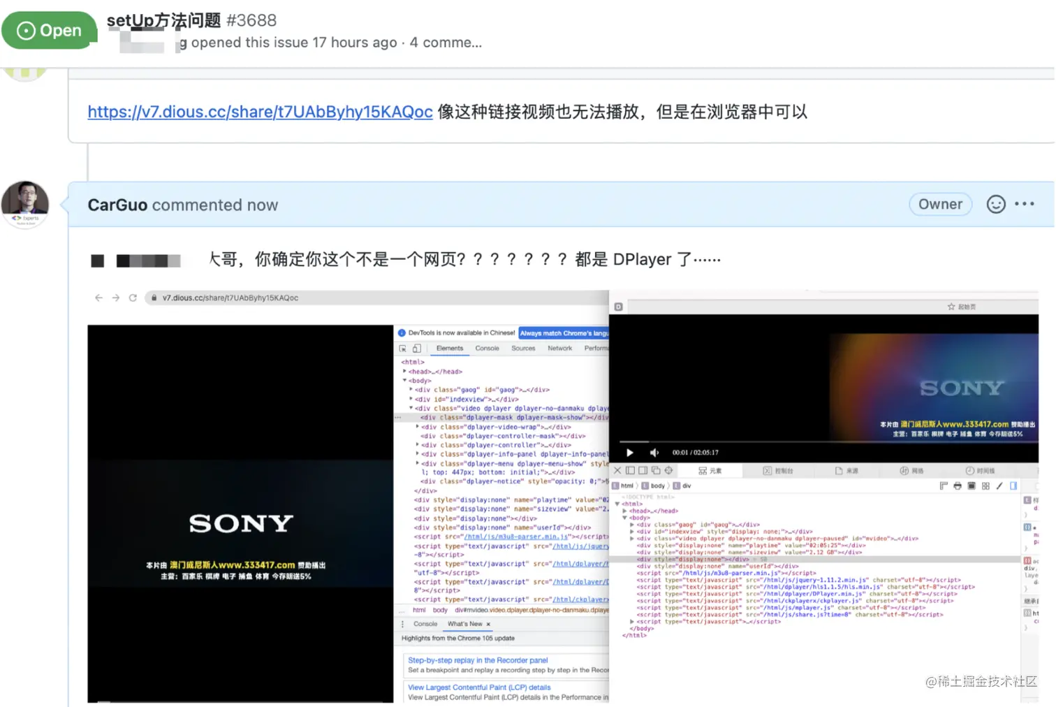
Task: Expand the div class gaog node in Chrome DevTools
Action: 411,390
